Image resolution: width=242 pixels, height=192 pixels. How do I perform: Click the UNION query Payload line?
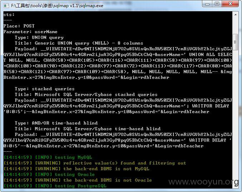tap(123, 49)
